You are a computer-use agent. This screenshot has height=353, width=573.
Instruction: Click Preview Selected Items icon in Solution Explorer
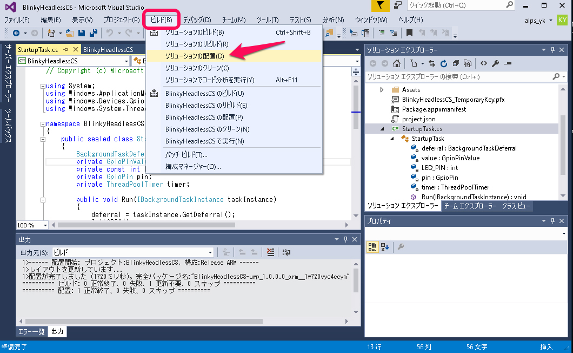click(x=508, y=63)
